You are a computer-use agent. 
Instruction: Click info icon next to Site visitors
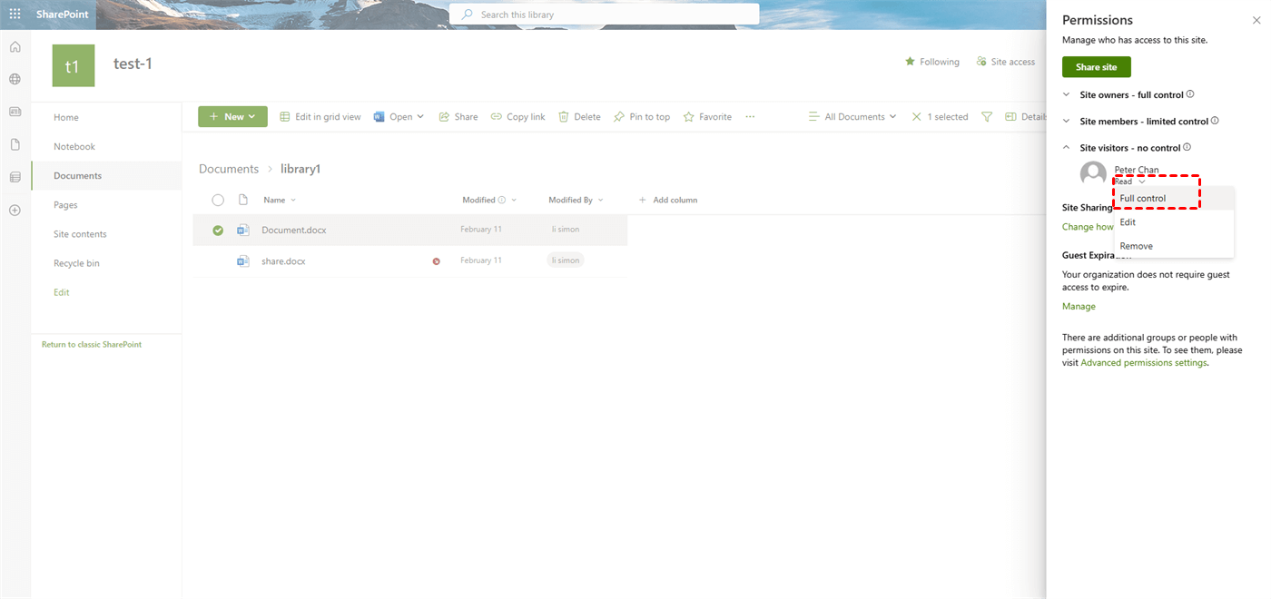1187,147
